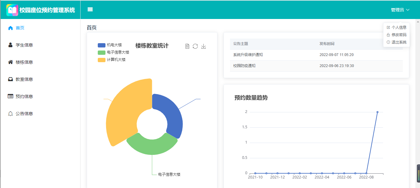
Task: Click the bell icon beside 公告信息
Action: tap(10, 114)
